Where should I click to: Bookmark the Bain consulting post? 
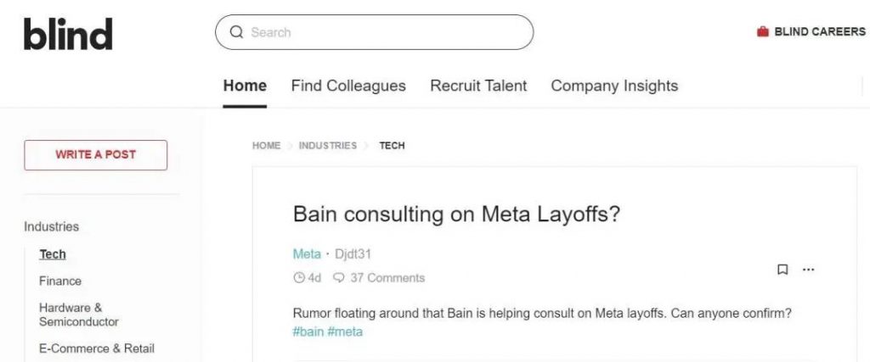(782, 270)
